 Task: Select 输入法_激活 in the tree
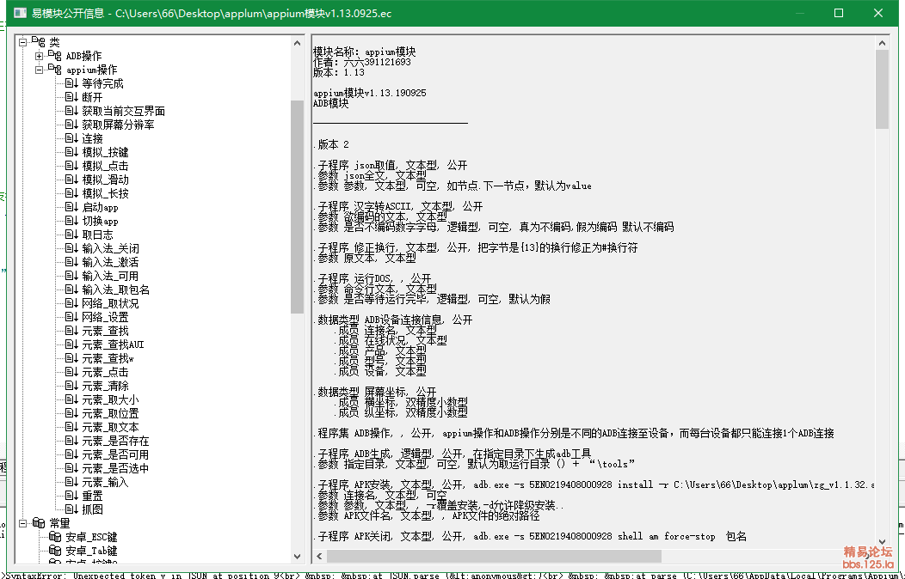pos(110,262)
